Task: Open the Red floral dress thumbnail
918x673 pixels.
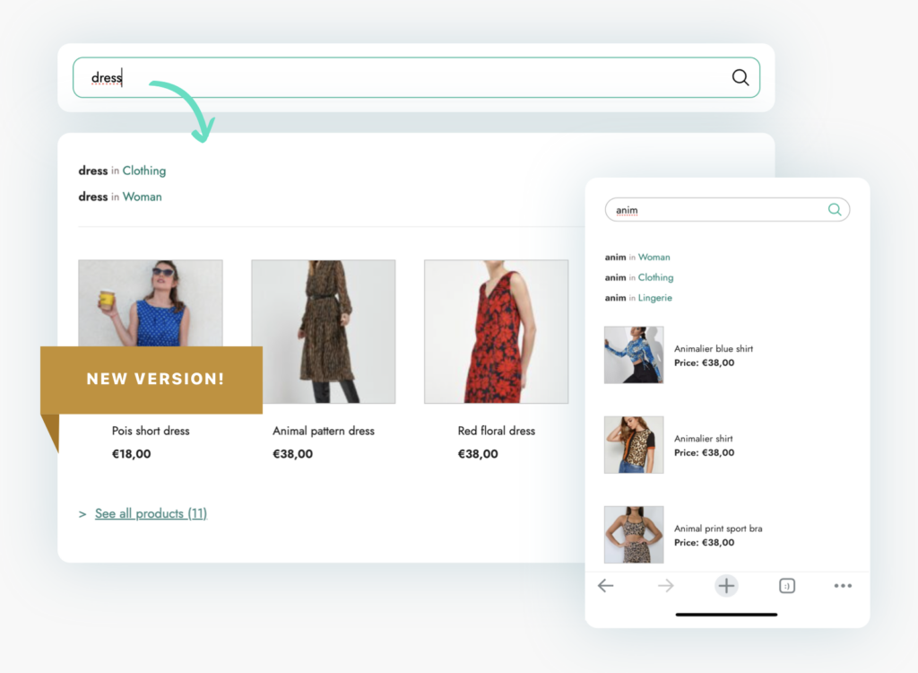Action: point(496,332)
